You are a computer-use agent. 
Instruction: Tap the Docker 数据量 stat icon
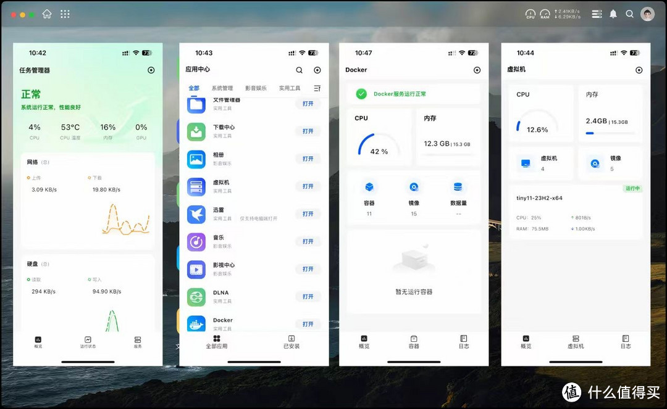(458, 187)
